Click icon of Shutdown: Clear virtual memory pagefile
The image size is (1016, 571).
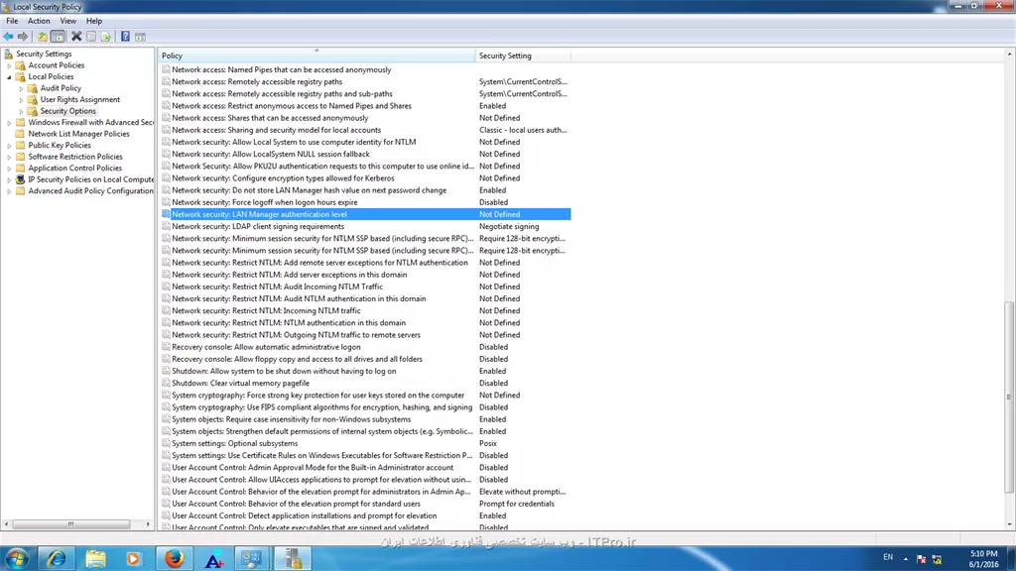point(166,384)
